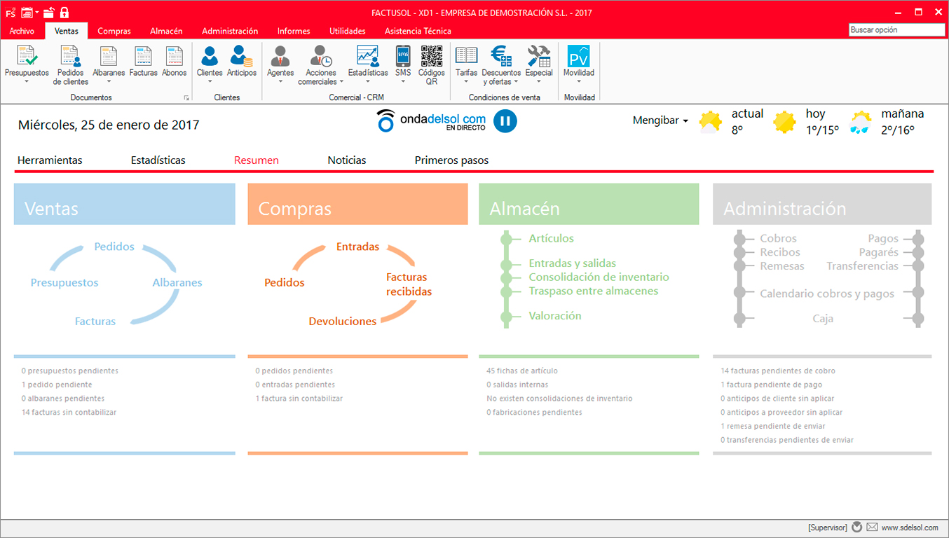Image resolution: width=949 pixels, height=538 pixels.
Task: Open the Abonos ribbon icon
Action: coord(174,56)
